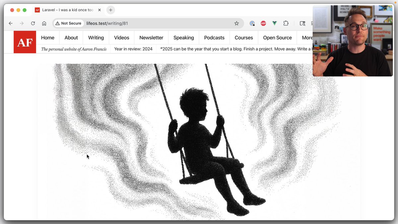Viewport: 398px width, 224px height.
Task: Open the Home navigation item
Action: point(48,37)
